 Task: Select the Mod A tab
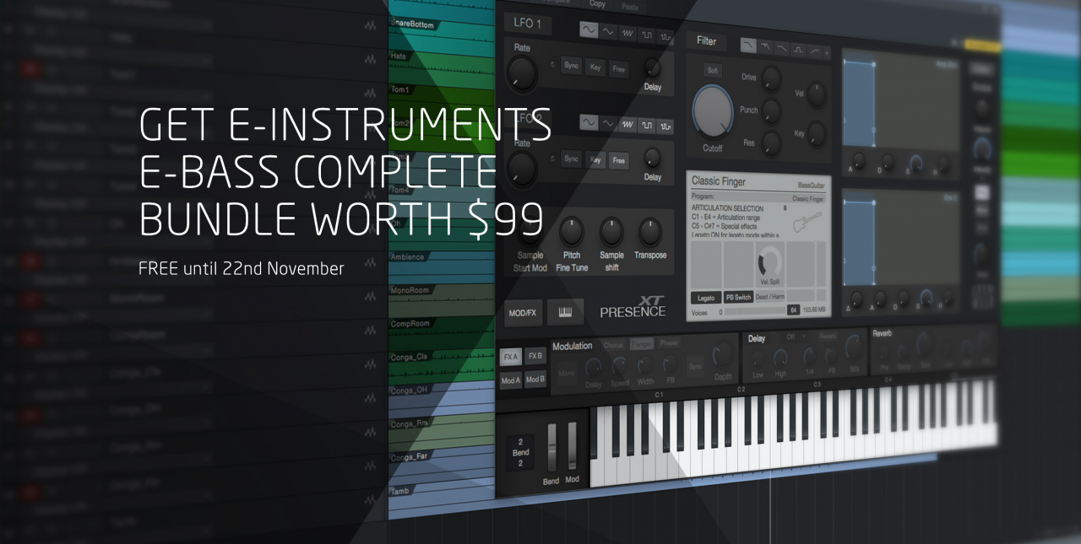coord(509,379)
